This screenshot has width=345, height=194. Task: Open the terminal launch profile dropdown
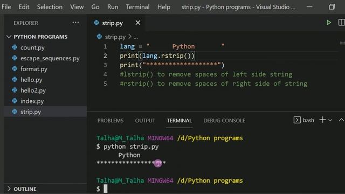330,120
